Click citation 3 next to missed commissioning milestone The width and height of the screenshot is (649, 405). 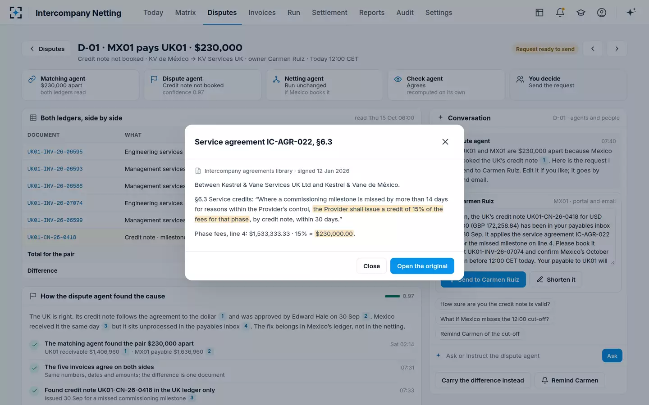coord(192,398)
